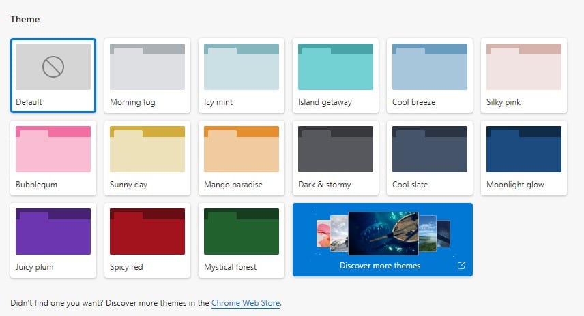Viewport: 584px width, 316px height.
Task: Select the Juicy plum theme
Action: click(53, 240)
